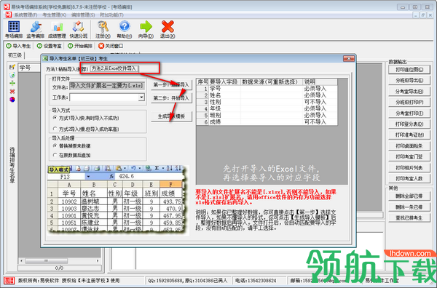This screenshot has width=437, height=288.
Task: Click 分考室导出(B) button
Action: pos(409,91)
